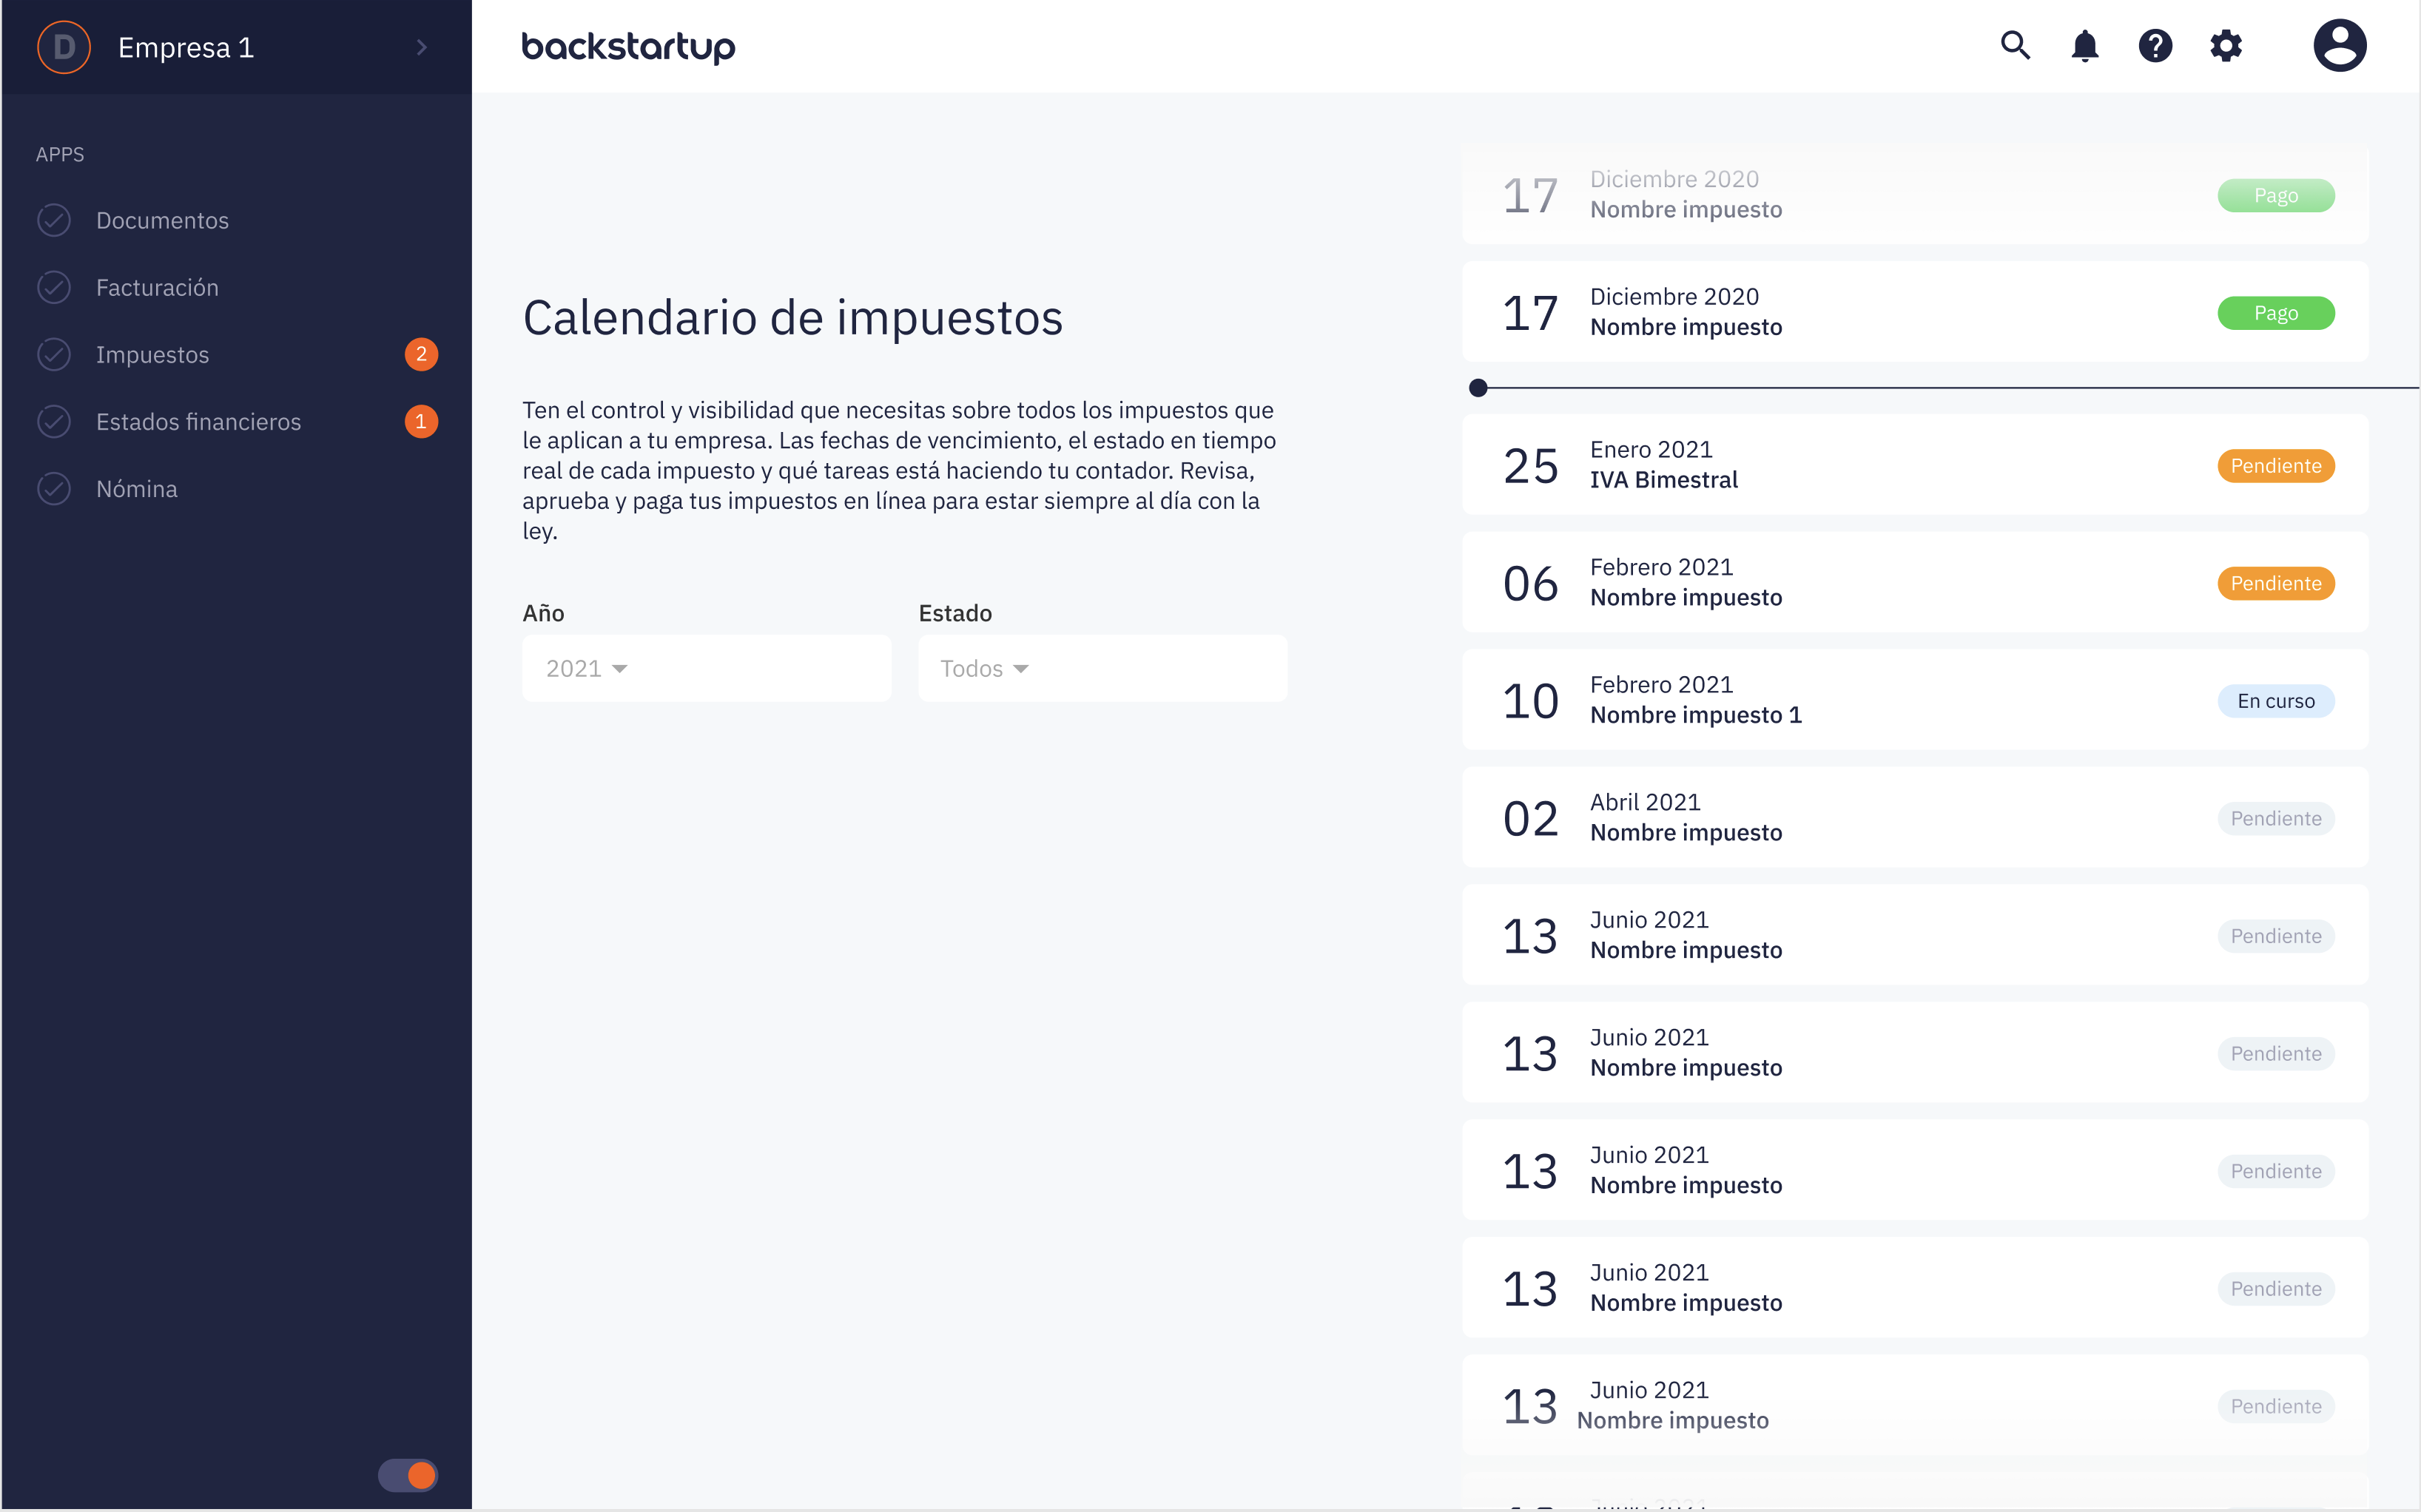Open Estados financieros in the sidebar

(x=198, y=421)
